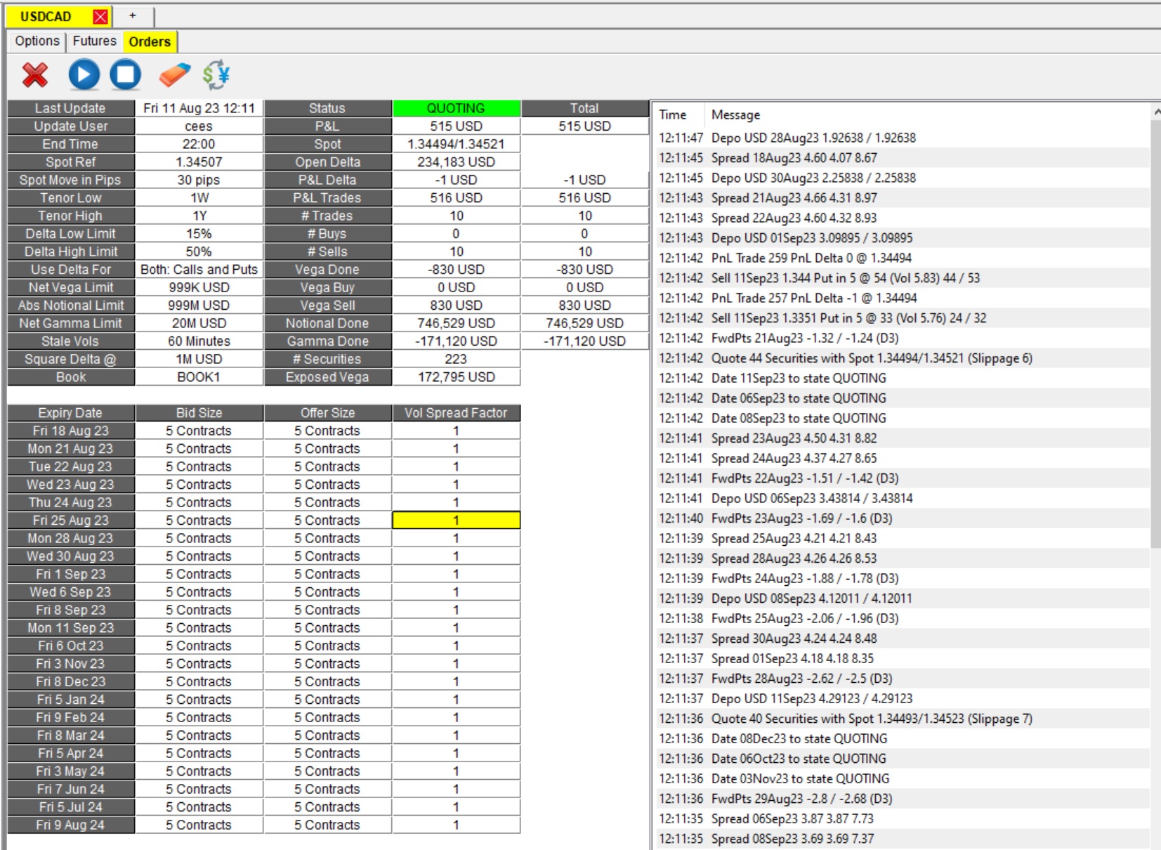Image resolution: width=1161 pixels, height=850 pixels.
Task: Click the Expiry Date column header
Action: tap(71, 413)
